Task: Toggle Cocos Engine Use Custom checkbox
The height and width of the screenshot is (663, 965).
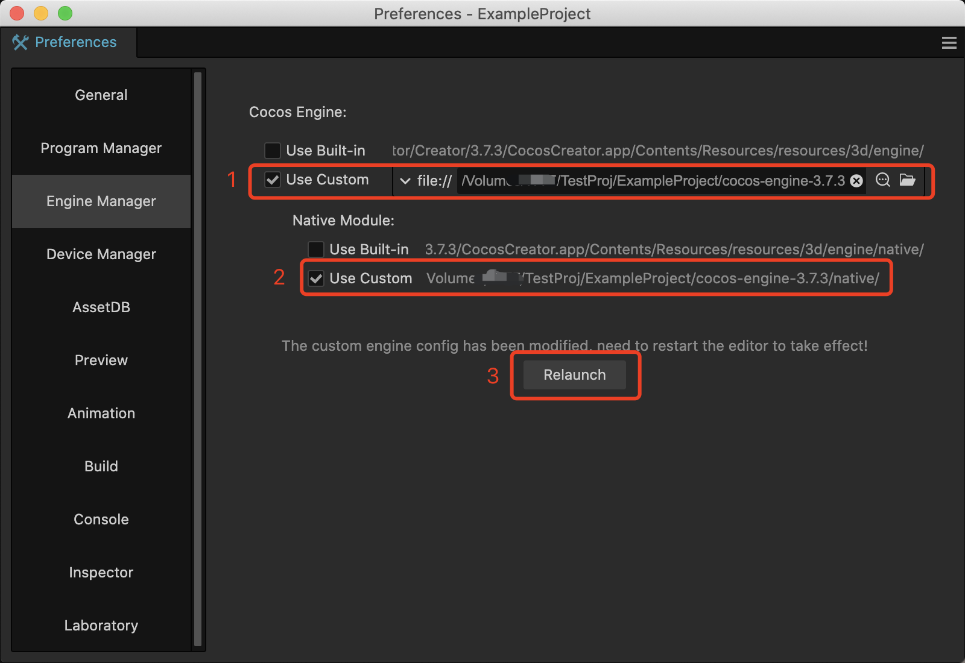Action: point(273,180)
